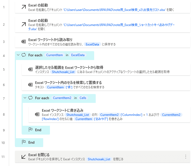
Task: Click the Excel icon of the get selected range step
Action: 30,69
